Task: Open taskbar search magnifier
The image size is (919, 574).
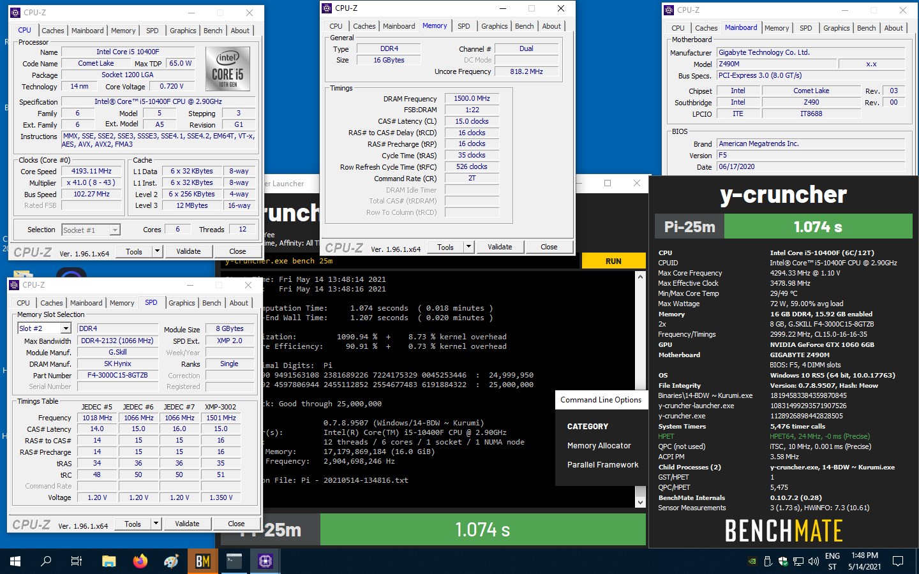Action: pyautogui.click(x=46, y=561)
